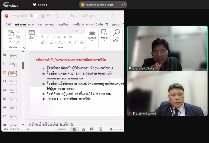Click the ไทย language indicator in status bar
209x143 pixels.
tap(28, 129)
